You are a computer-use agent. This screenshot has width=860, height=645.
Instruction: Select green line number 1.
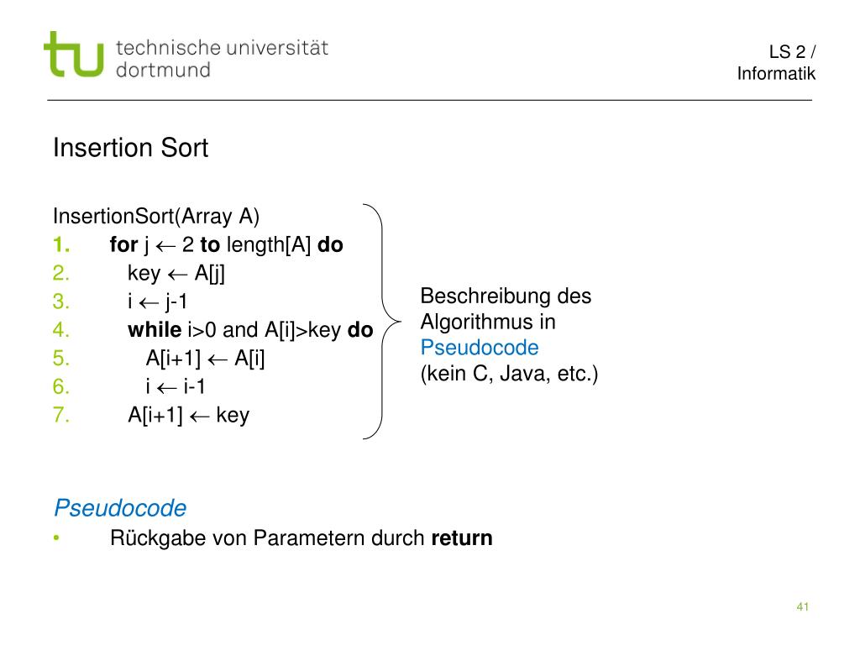[60, 244]
